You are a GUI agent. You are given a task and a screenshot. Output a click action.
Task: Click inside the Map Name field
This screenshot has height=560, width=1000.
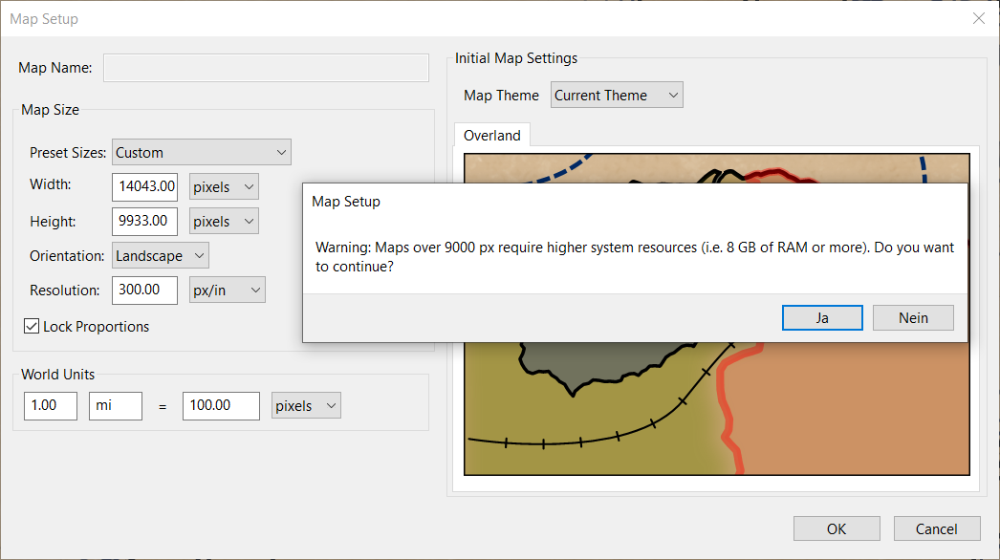[x=266, y=67]
